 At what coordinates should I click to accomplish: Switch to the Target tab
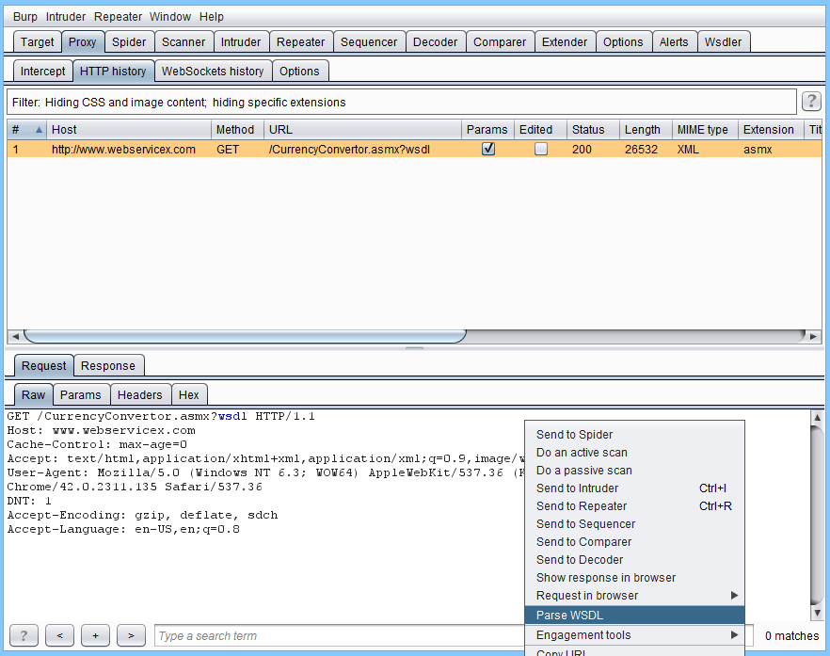tap(37, 41)
